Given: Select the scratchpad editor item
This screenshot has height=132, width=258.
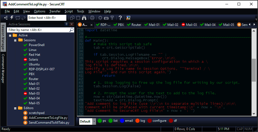Looking at the screenshot, I should (x=36, y=113).
